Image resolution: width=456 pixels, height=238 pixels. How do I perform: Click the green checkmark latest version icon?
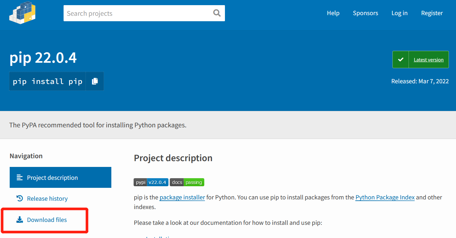[x=401, y=59]
